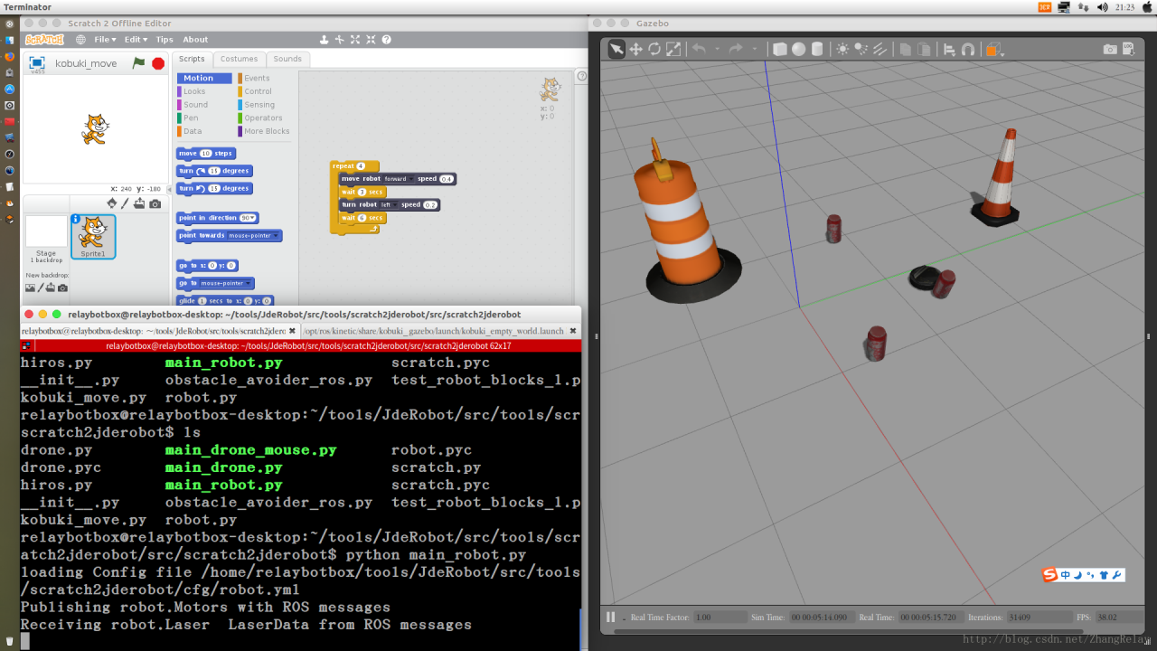Image resolution: width=1157 pixels, height=651 pixels.
Task: Activate Gazebo rotate mode tool
Action: point(654,50)
